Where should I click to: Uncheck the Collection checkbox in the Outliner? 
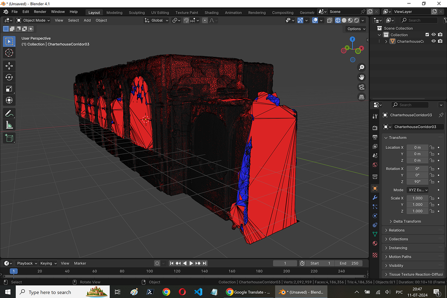tap(426, 35)
